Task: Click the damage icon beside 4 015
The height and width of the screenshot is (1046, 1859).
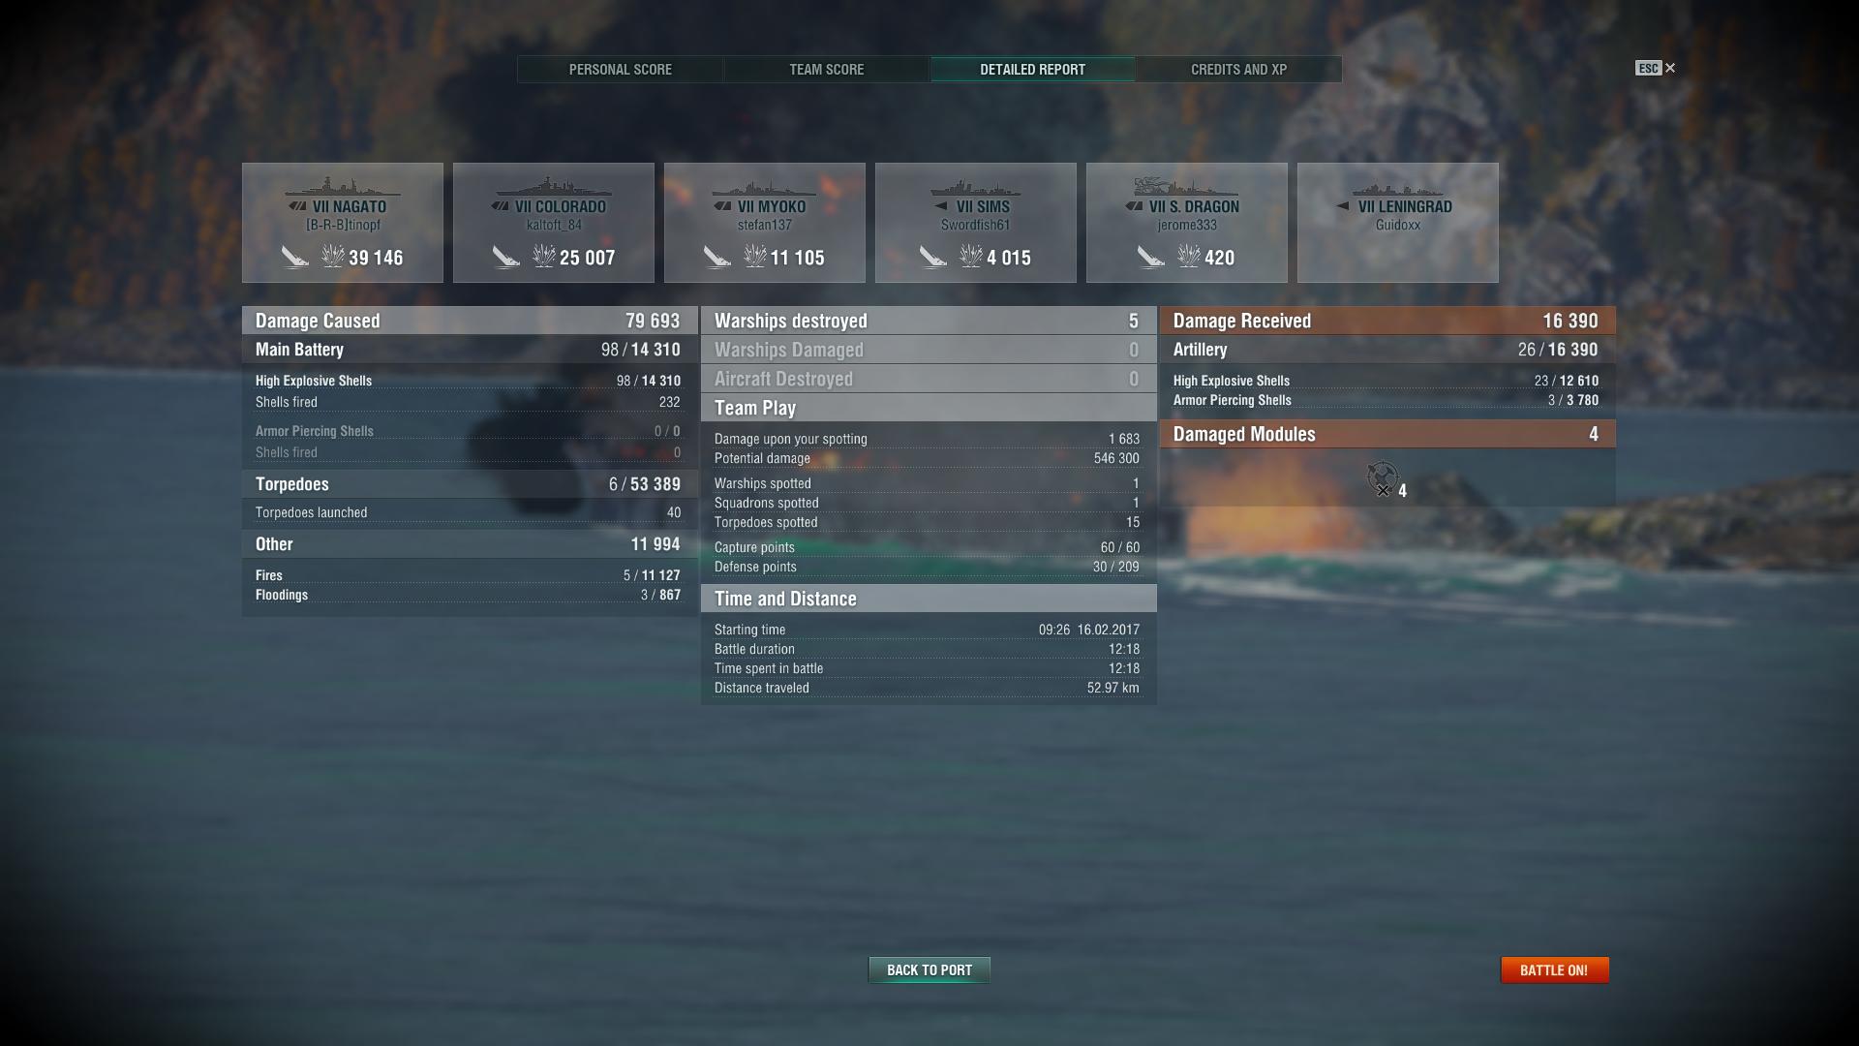Action: click(970, 257)
